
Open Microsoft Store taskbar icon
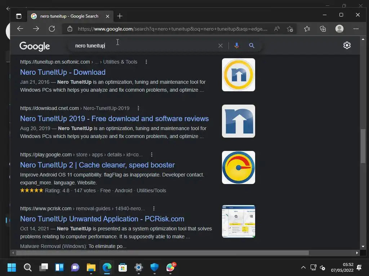[x=123, y=267]
